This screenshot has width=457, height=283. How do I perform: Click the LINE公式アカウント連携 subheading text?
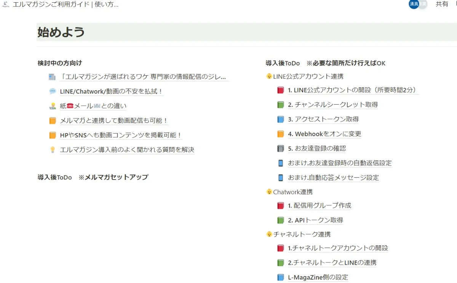308,76
